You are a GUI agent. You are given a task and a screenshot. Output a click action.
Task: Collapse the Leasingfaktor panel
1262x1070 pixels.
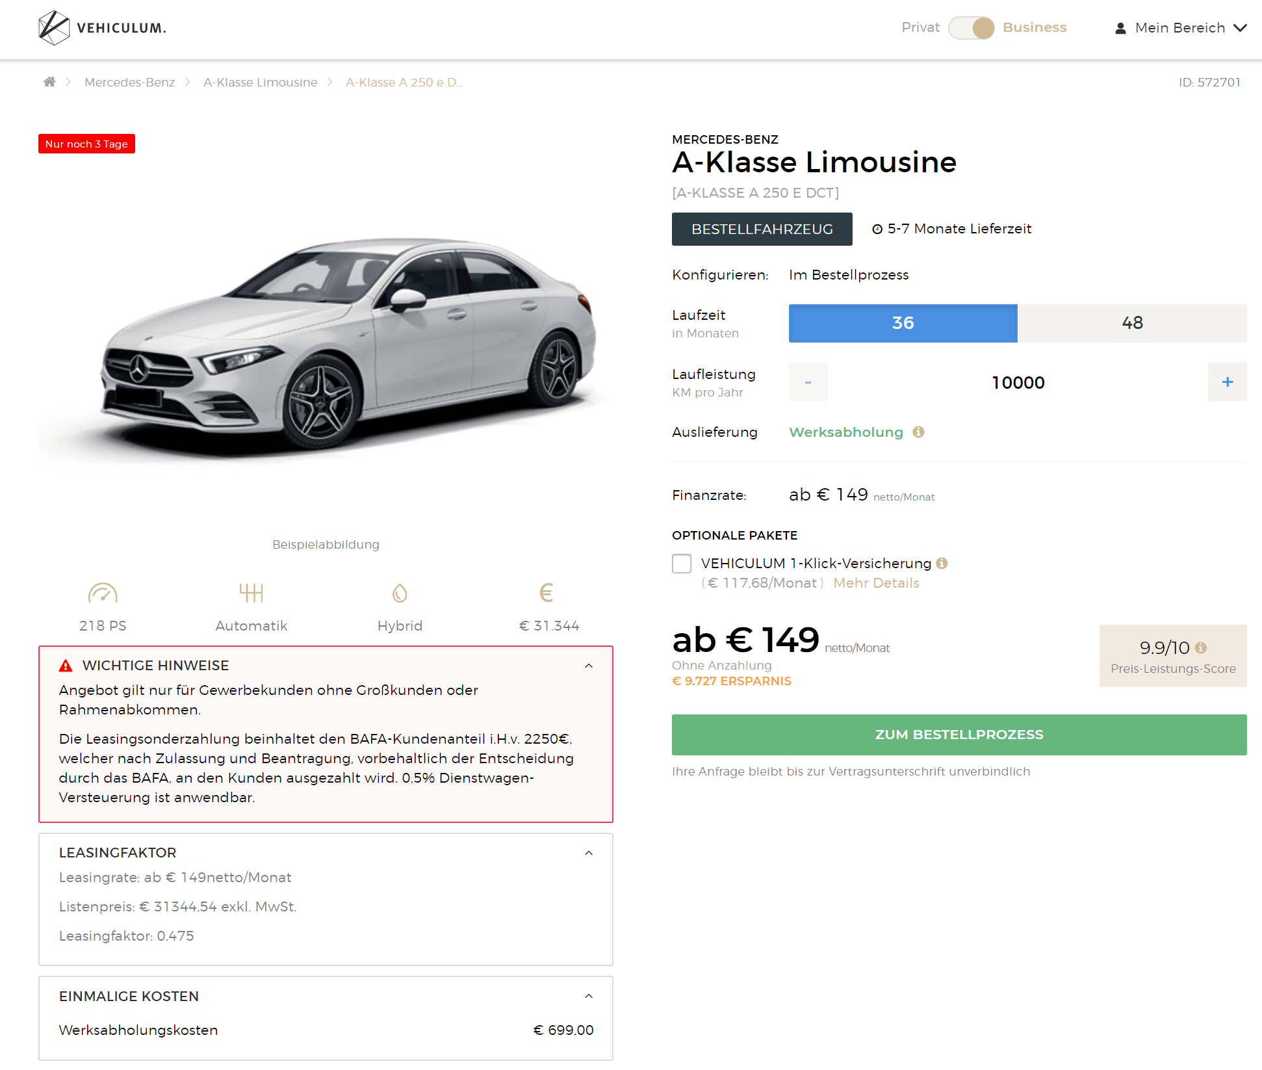(589, 853)
